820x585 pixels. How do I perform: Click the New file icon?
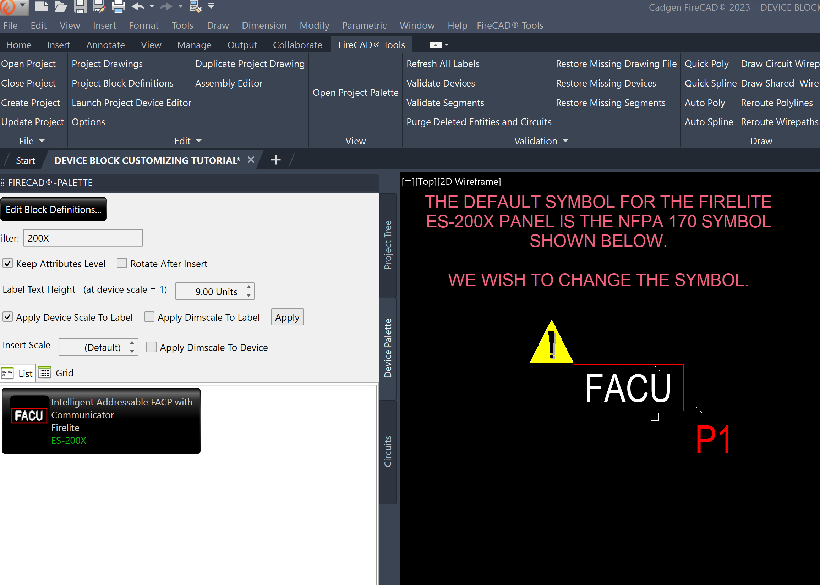41,6
